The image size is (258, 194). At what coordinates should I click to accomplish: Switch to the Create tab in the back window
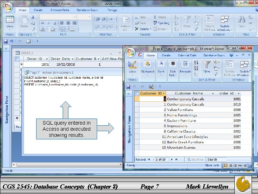tap(38, 10)
